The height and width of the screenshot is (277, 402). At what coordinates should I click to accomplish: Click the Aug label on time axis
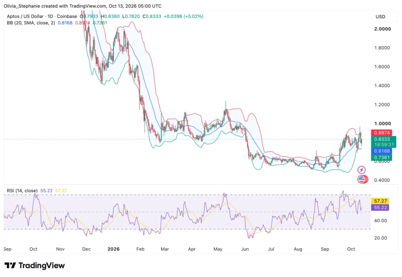(298, 249)
